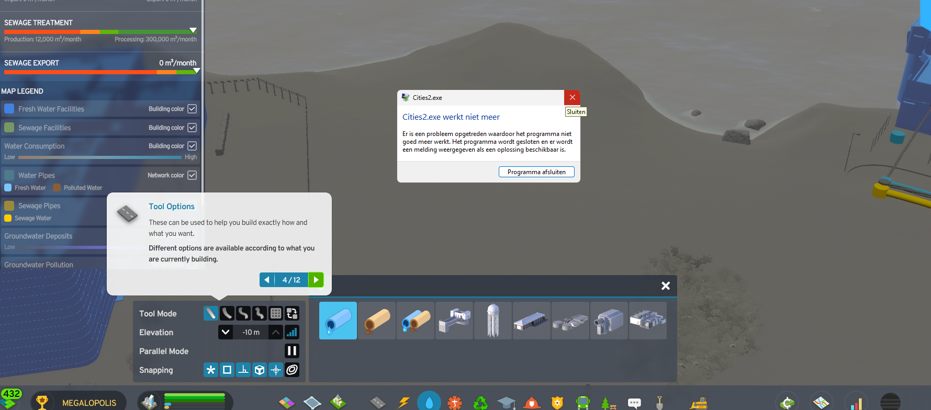Select the Combined Water and Sewage Pipe
This screenshot has height=410, width=931.
point(416,321)
